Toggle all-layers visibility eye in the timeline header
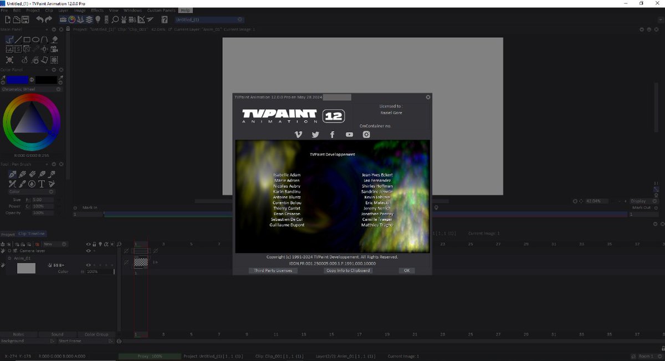This screenshot has height=361, width=665. tap(88, 244)
